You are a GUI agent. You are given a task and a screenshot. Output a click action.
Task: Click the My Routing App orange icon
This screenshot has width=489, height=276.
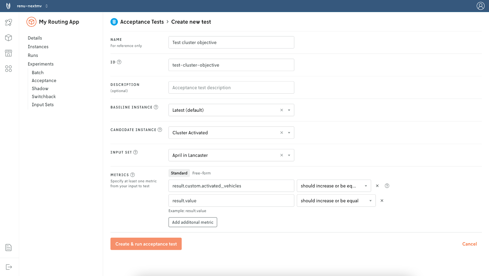coord(31,22)
